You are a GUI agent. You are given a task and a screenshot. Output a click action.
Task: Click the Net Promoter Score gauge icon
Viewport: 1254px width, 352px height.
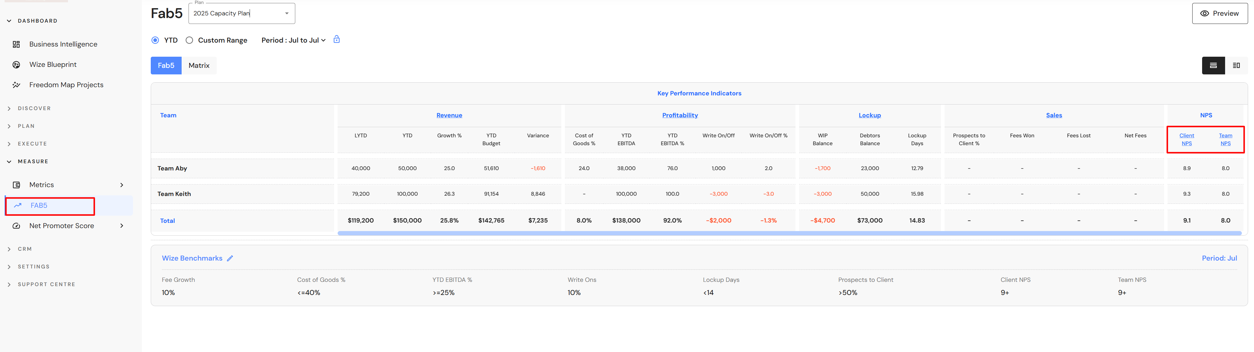point(16,226)
